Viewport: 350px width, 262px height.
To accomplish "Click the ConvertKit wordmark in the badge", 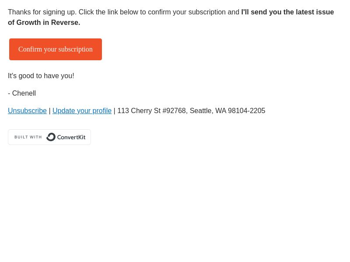I will (71, 137).
